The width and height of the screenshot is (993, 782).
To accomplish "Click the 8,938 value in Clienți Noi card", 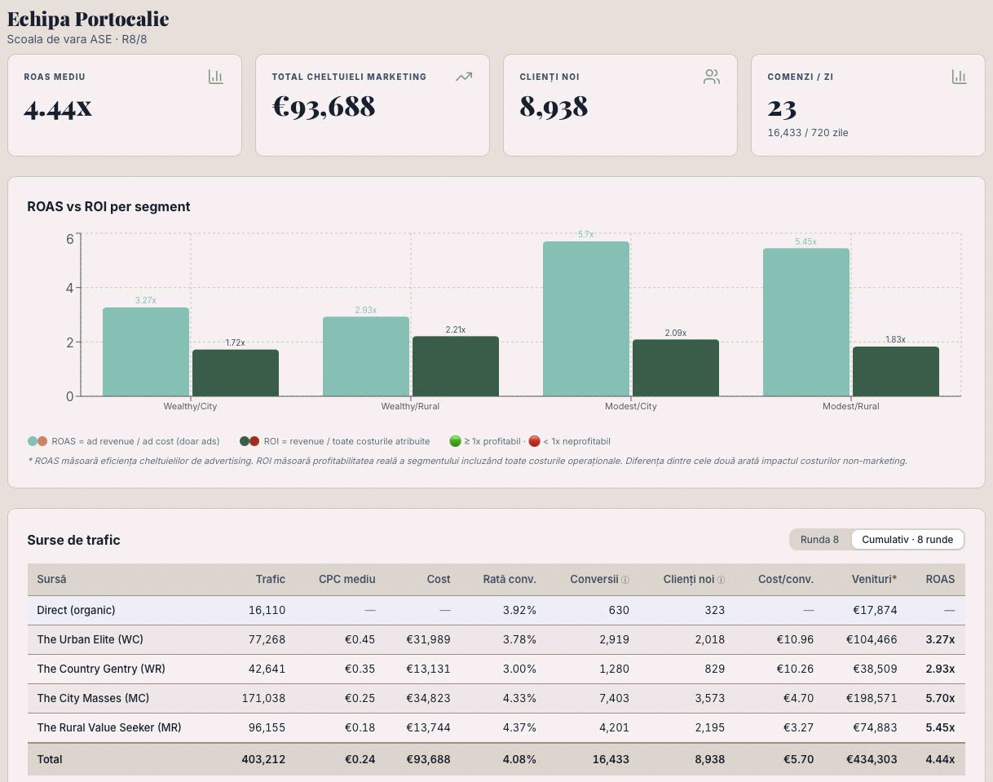I will (554, 107).
